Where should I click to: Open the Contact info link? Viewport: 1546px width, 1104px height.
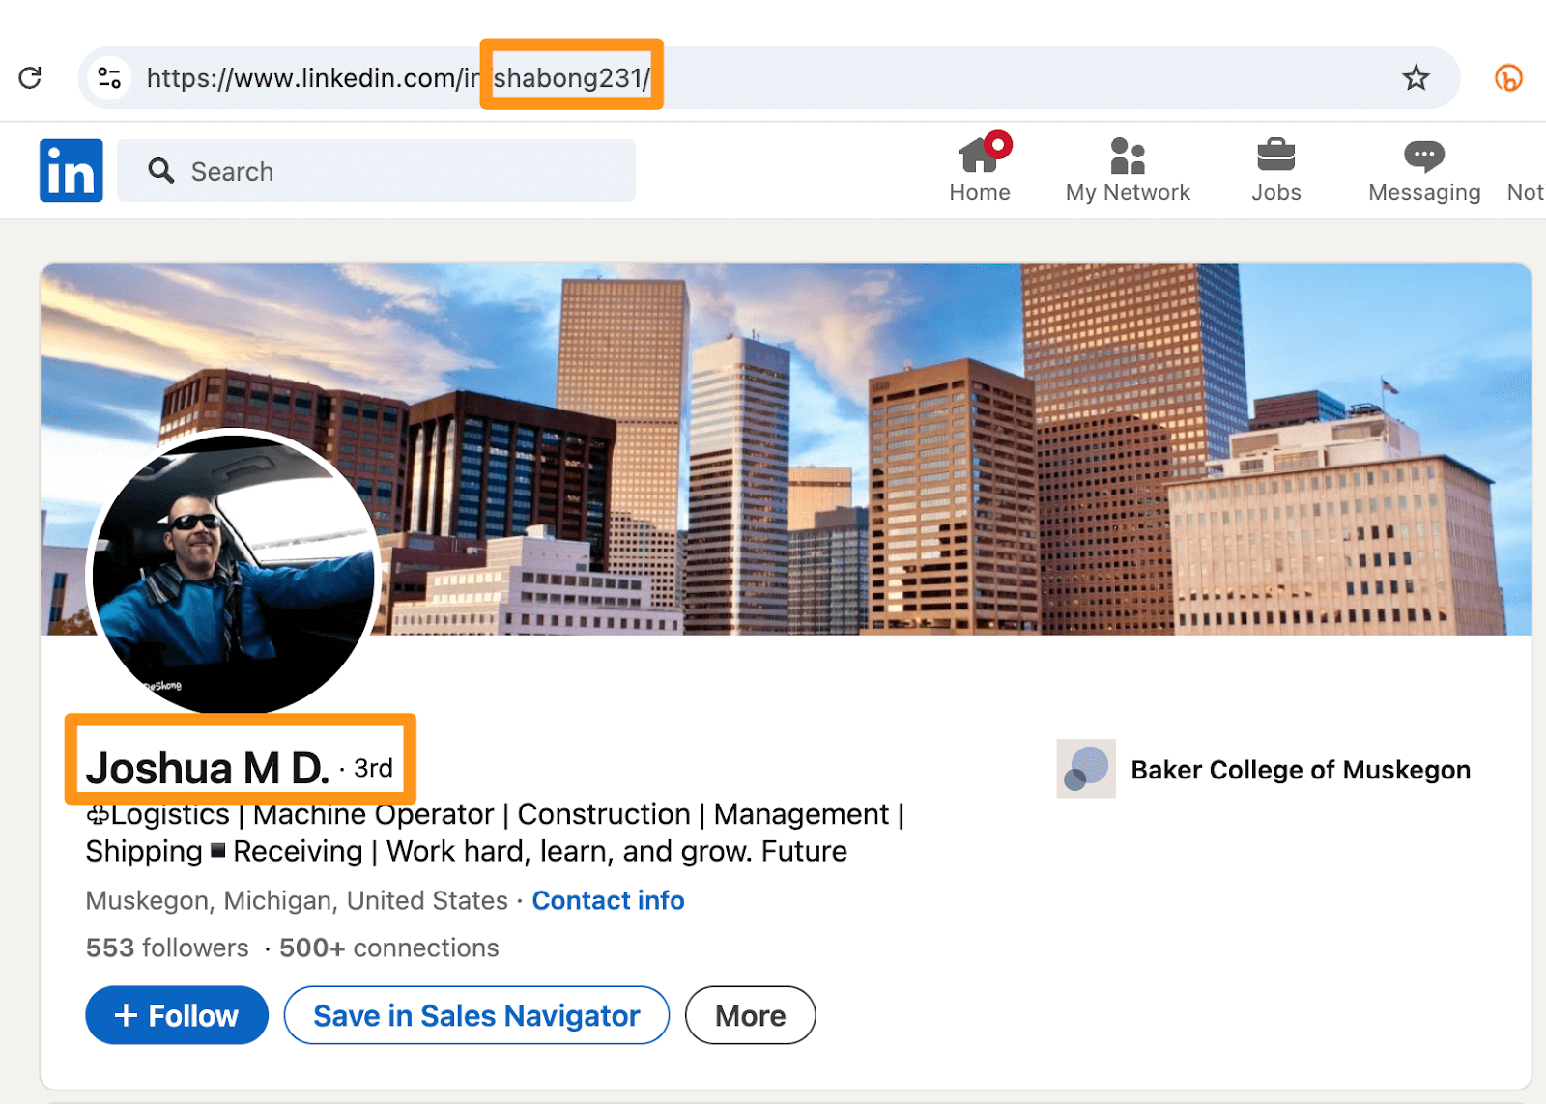click(x=608, y=900)
